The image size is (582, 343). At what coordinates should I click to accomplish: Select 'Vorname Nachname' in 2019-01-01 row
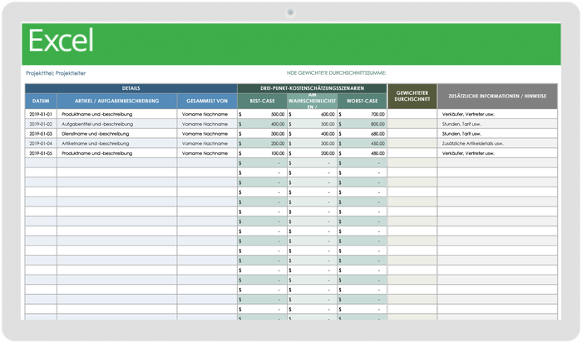click(207, 114)
